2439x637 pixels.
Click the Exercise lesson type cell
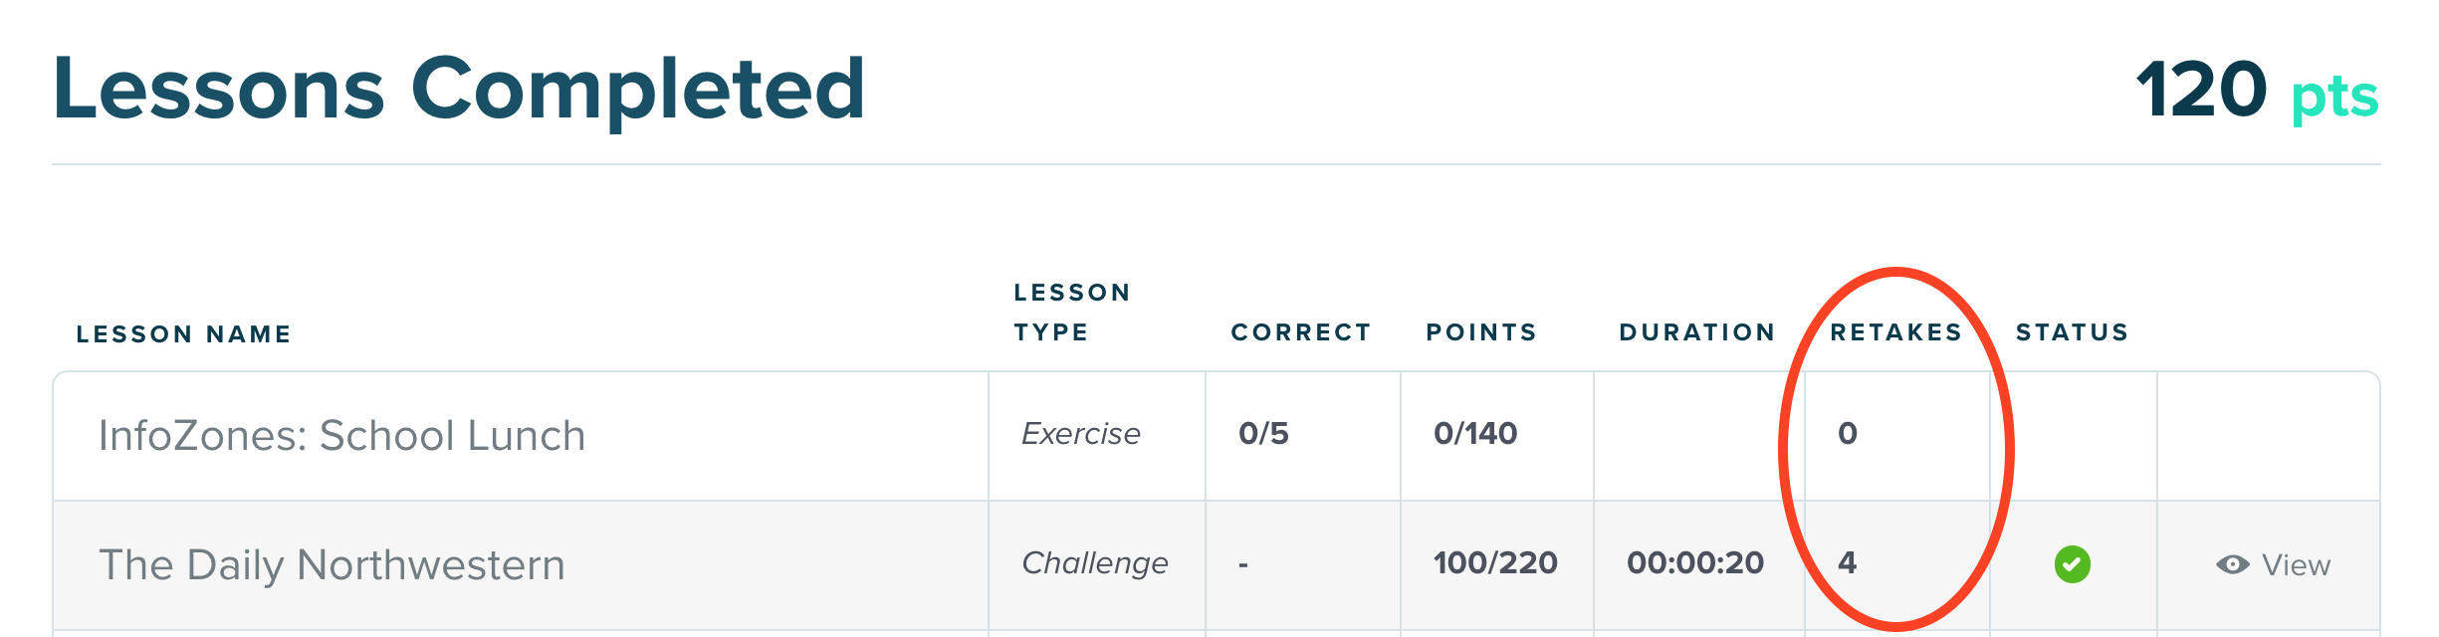[x=1080, y=433]
